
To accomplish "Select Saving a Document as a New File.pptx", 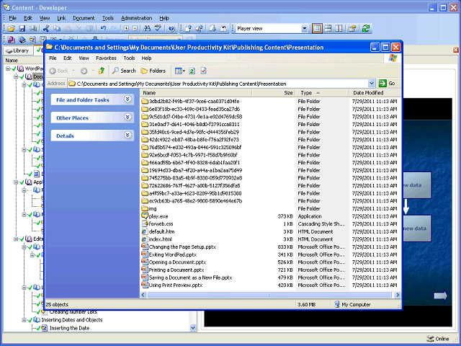I will pos(190,278).
